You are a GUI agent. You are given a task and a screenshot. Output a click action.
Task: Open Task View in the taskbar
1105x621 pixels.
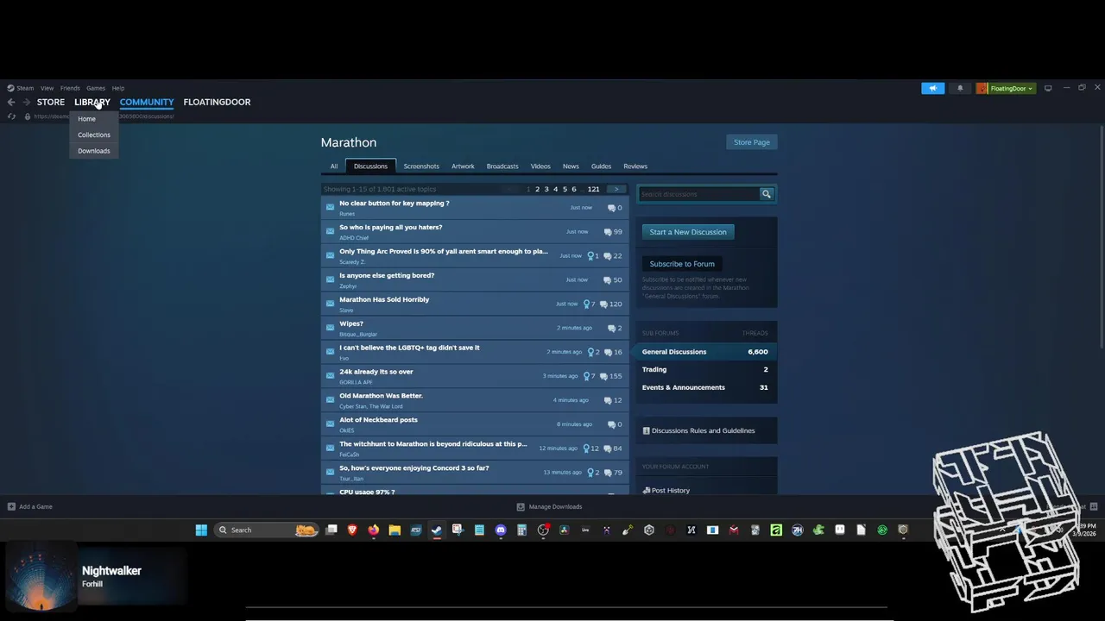[331, 530]
